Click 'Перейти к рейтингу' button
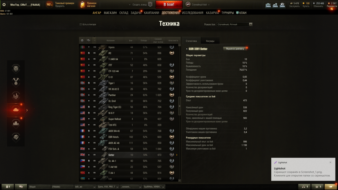The image size is (338, 190). (235, 49)
